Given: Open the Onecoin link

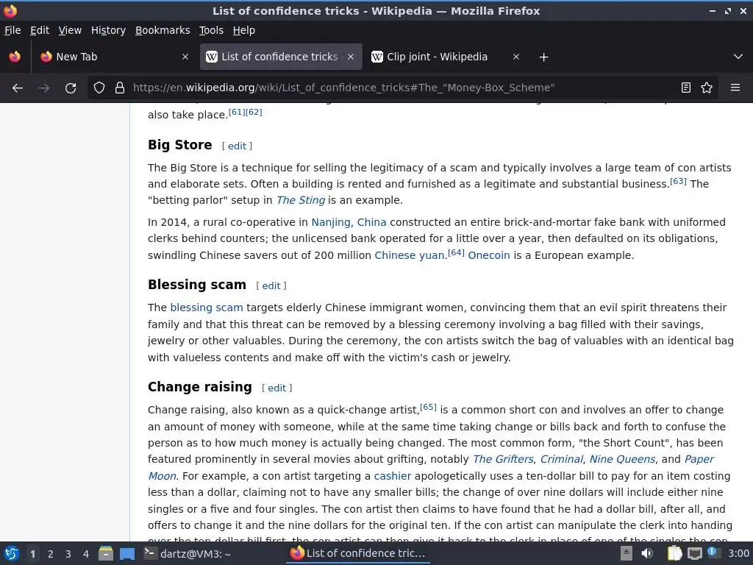Looking at the screenshot, I should click(x=489, y=255).
